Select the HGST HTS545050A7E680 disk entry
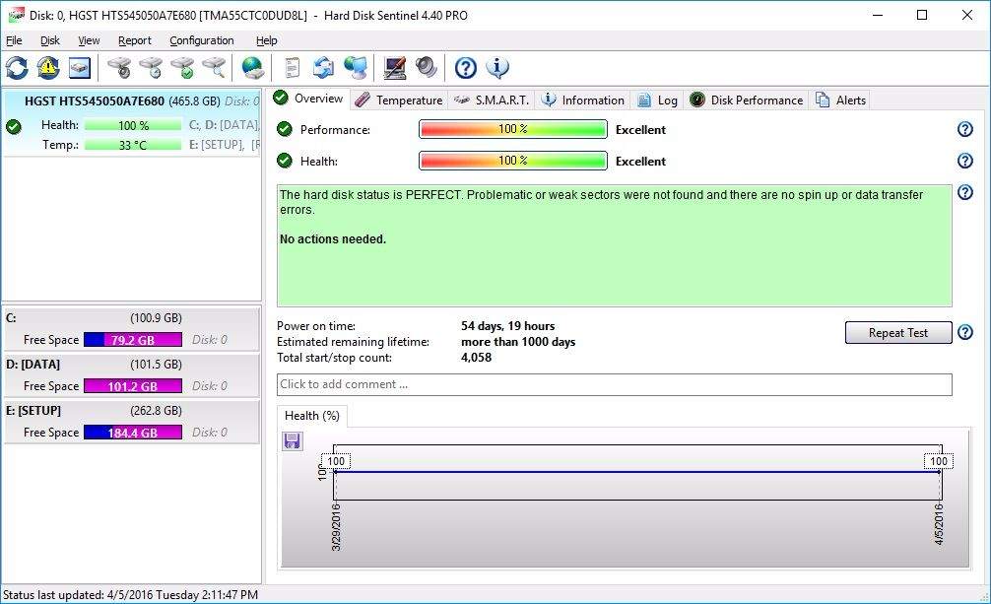 [x=131, y=123]
